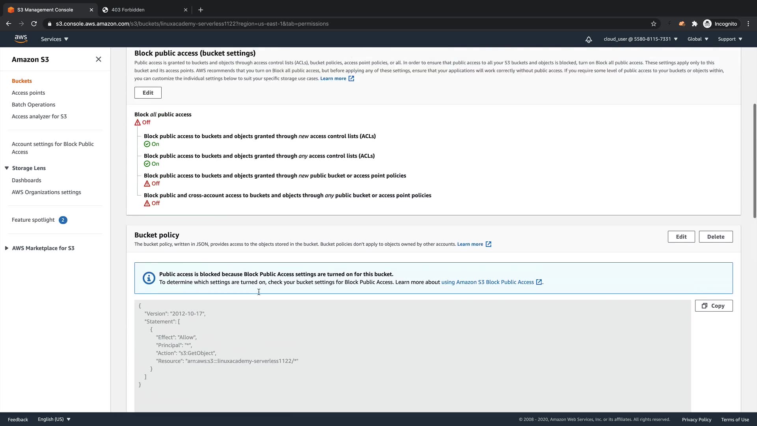Open the new tab plus icon
This screenshot has width=757, height=426.
click(x=200, y=10)
